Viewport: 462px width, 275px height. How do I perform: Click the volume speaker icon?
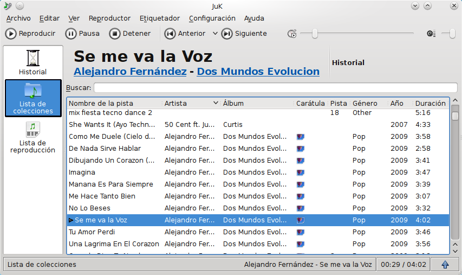[x=431, y=34]
